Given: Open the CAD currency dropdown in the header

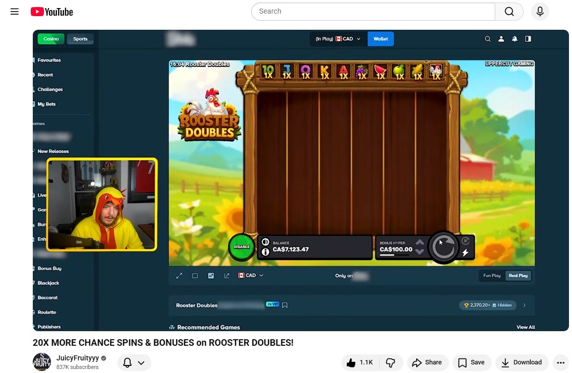Looking at the screenshot, I should click(338, 39).
